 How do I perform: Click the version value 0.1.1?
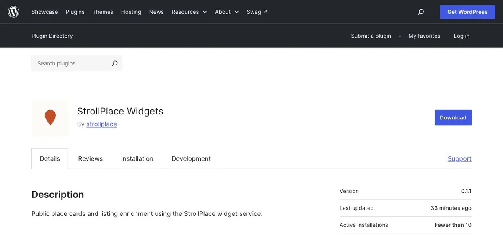tap(466, 191)
